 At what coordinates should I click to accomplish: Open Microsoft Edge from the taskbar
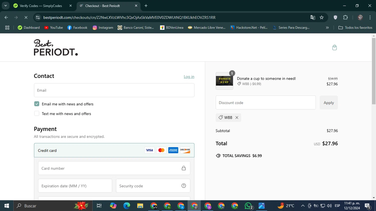coord(127,206)
